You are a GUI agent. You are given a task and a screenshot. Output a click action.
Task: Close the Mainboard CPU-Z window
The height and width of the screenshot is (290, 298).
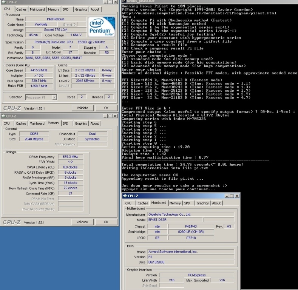tap(237, 196)
